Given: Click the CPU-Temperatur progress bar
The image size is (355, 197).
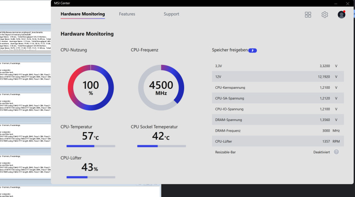Looking at the screenshot, I should (x=91, y=146).
